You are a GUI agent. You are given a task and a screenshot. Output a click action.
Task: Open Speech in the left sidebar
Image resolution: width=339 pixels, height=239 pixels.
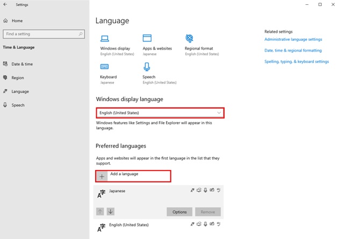tap(18, 105)
